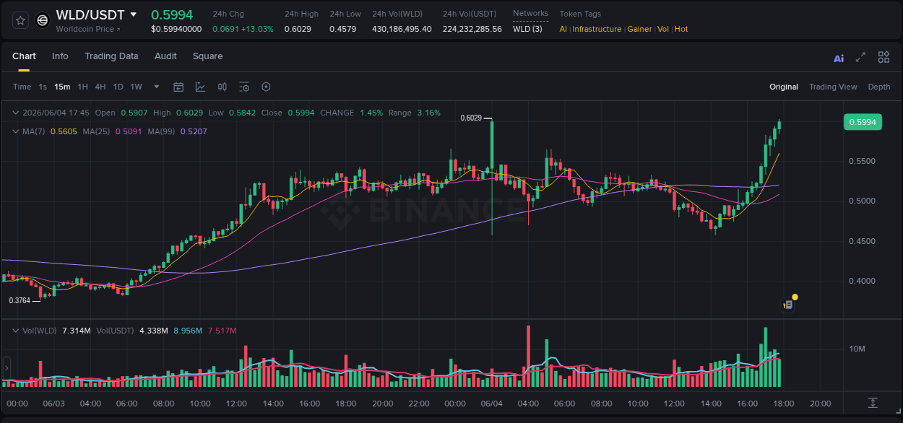Collapse the OHLC info row chevron
903x423 pixels.
click(15, 113)
